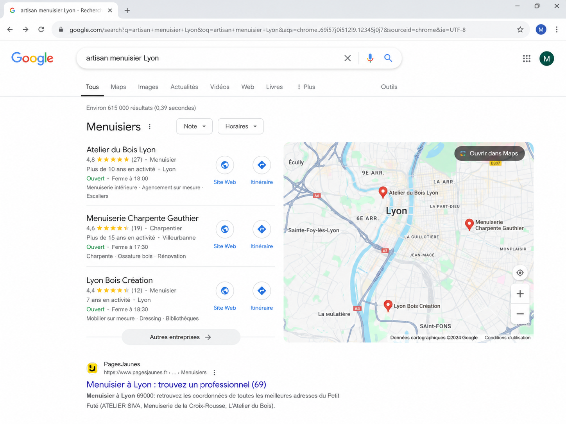566x424 pixels.
Task: Click the Environ 615 000 résultats text
Action: 141,108
